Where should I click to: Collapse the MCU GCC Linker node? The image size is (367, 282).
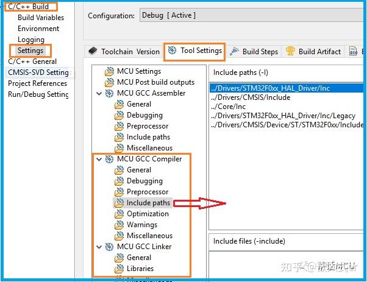(x=99, y=247)
